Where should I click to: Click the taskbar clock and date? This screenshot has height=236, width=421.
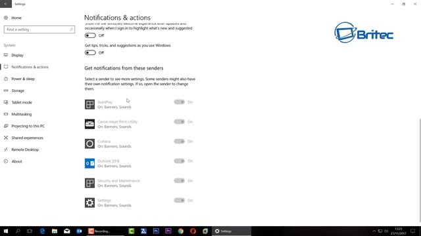pos(399,231)
